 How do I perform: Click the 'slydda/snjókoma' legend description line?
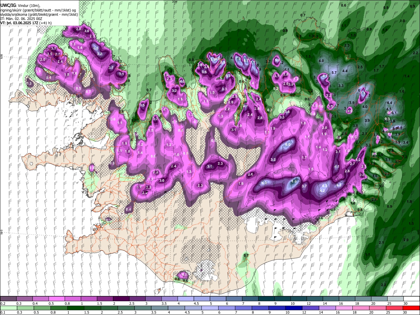[39, 14]
